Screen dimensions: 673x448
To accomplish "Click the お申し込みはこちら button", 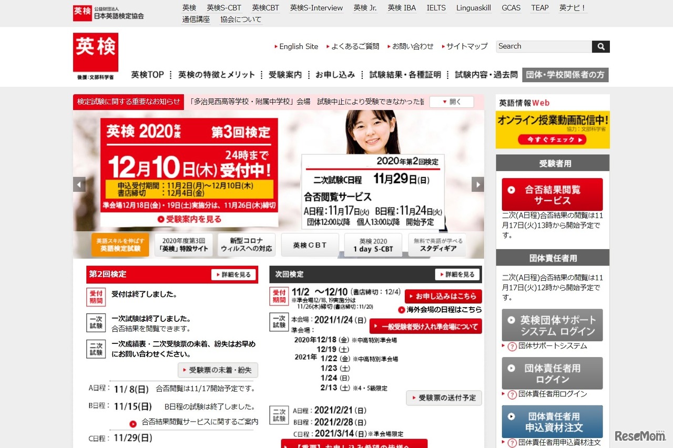I will click(443, 296).
